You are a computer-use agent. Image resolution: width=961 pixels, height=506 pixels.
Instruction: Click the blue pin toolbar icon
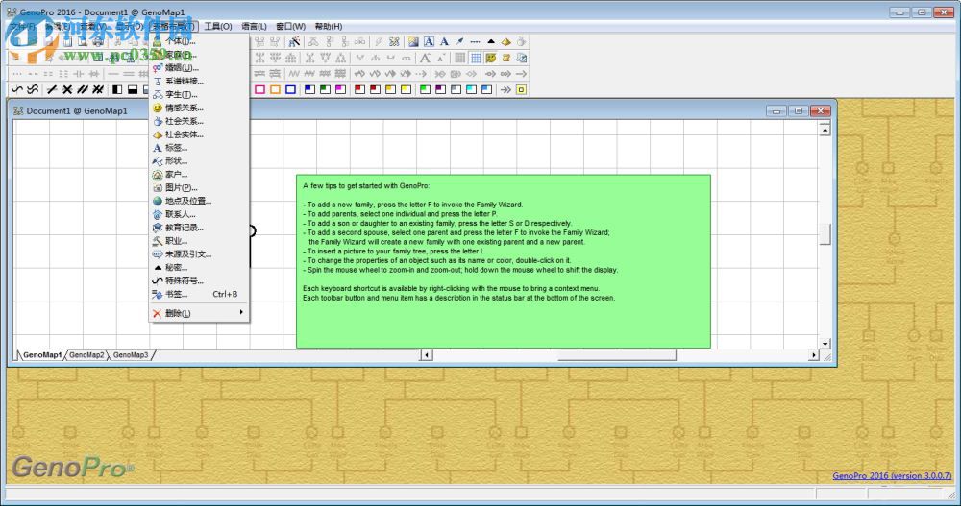[459, 41]
